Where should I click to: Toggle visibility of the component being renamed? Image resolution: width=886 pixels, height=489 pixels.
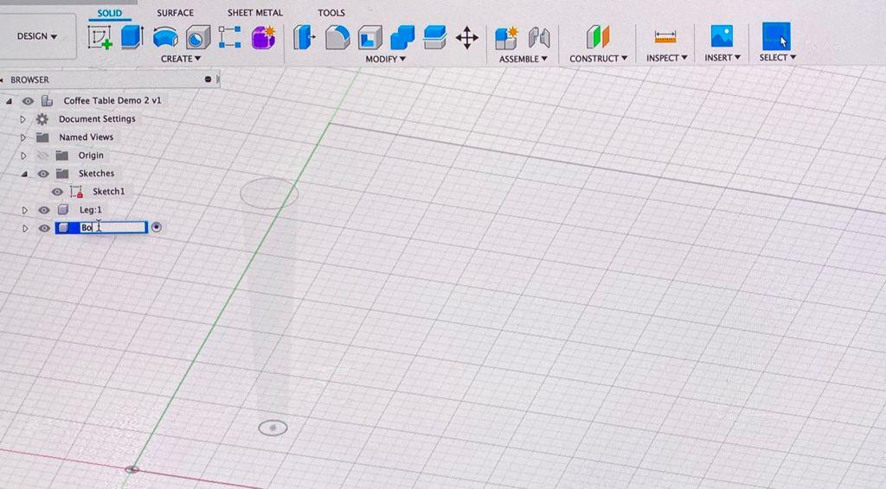point(44,228)
